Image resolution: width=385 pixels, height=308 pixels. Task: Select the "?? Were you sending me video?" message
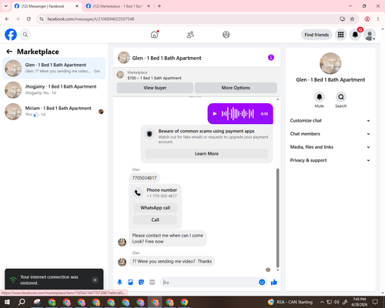[x=172, y=261]
